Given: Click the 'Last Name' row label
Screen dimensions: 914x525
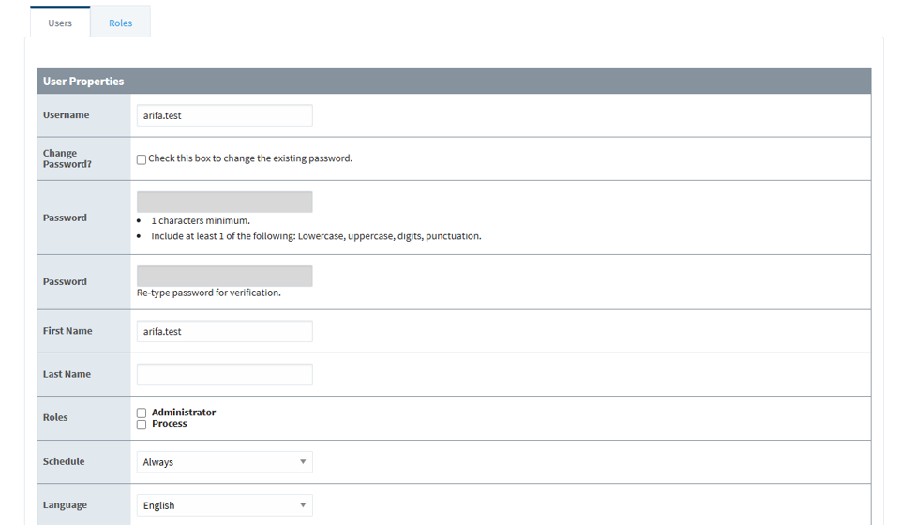Looking at the screenshot, I should [67, 374].
